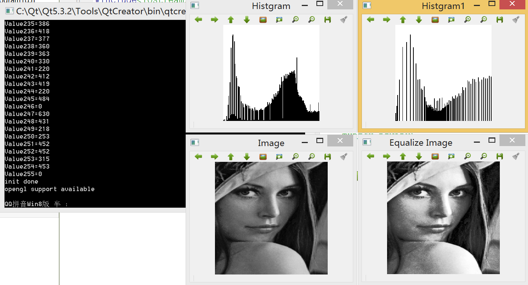This screenshot has height=285, width=528.
Task: Open Equalize Image window system menu icon
Action: 367,142
